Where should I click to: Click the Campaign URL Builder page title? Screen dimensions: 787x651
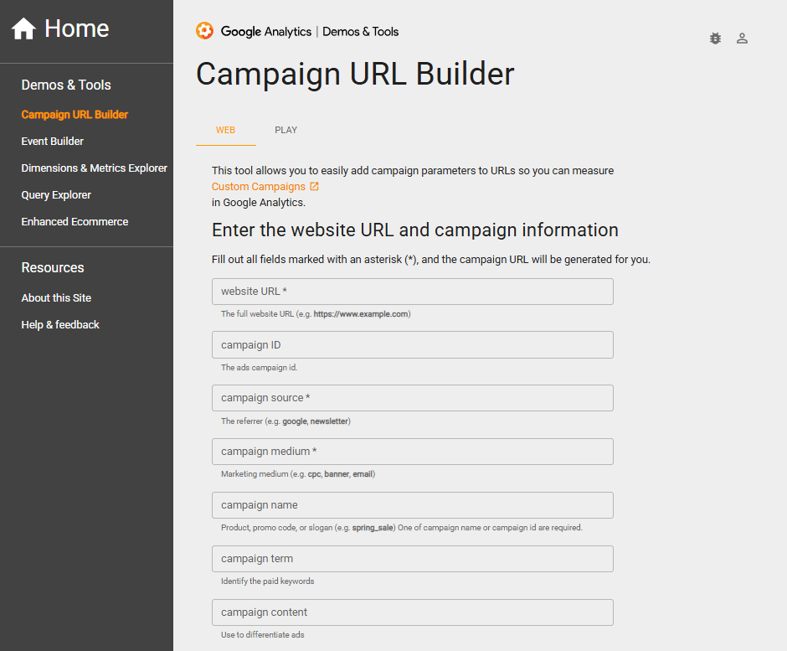coord(355,75)
